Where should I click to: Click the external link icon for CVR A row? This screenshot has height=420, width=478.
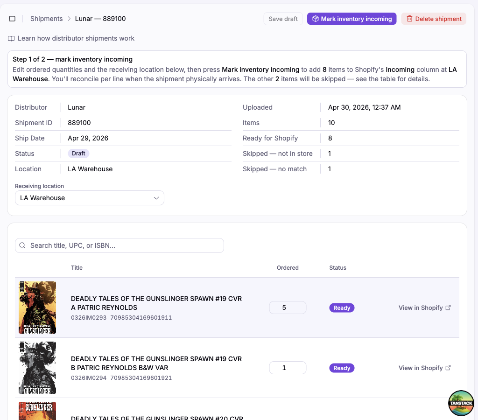(x=448, y=308)
